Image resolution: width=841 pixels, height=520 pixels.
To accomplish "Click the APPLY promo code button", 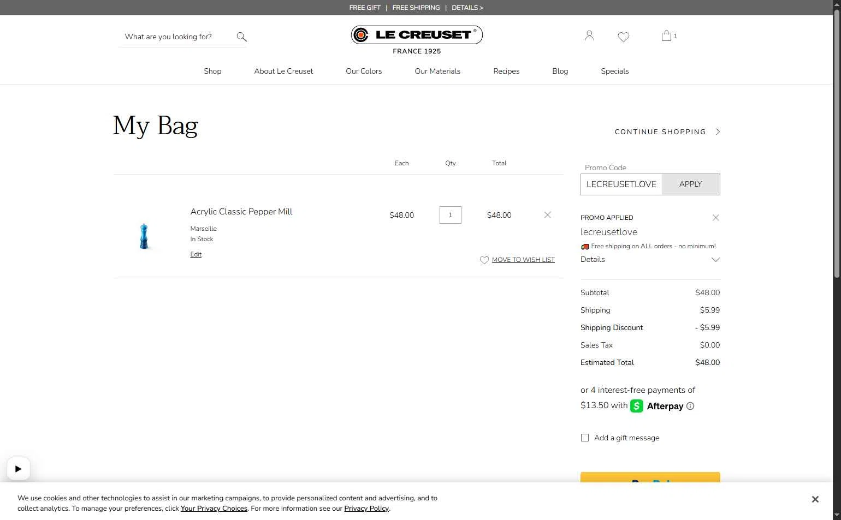I will tap(691, 184).
